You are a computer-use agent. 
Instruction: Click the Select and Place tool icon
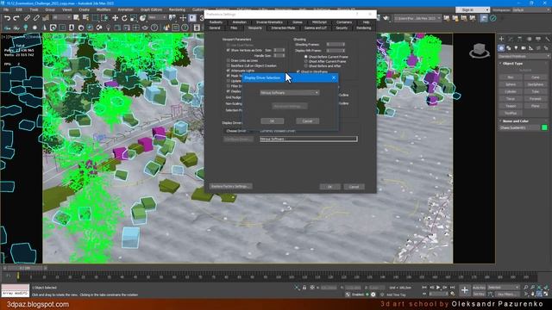[x=142, y=18]
